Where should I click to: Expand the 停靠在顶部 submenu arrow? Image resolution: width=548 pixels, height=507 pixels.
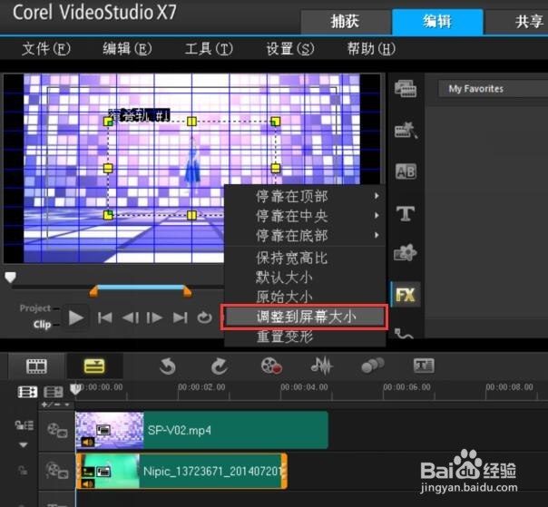[377, 196]
